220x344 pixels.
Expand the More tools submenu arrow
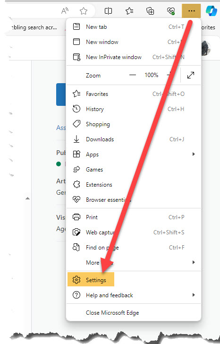click(194, 262)
